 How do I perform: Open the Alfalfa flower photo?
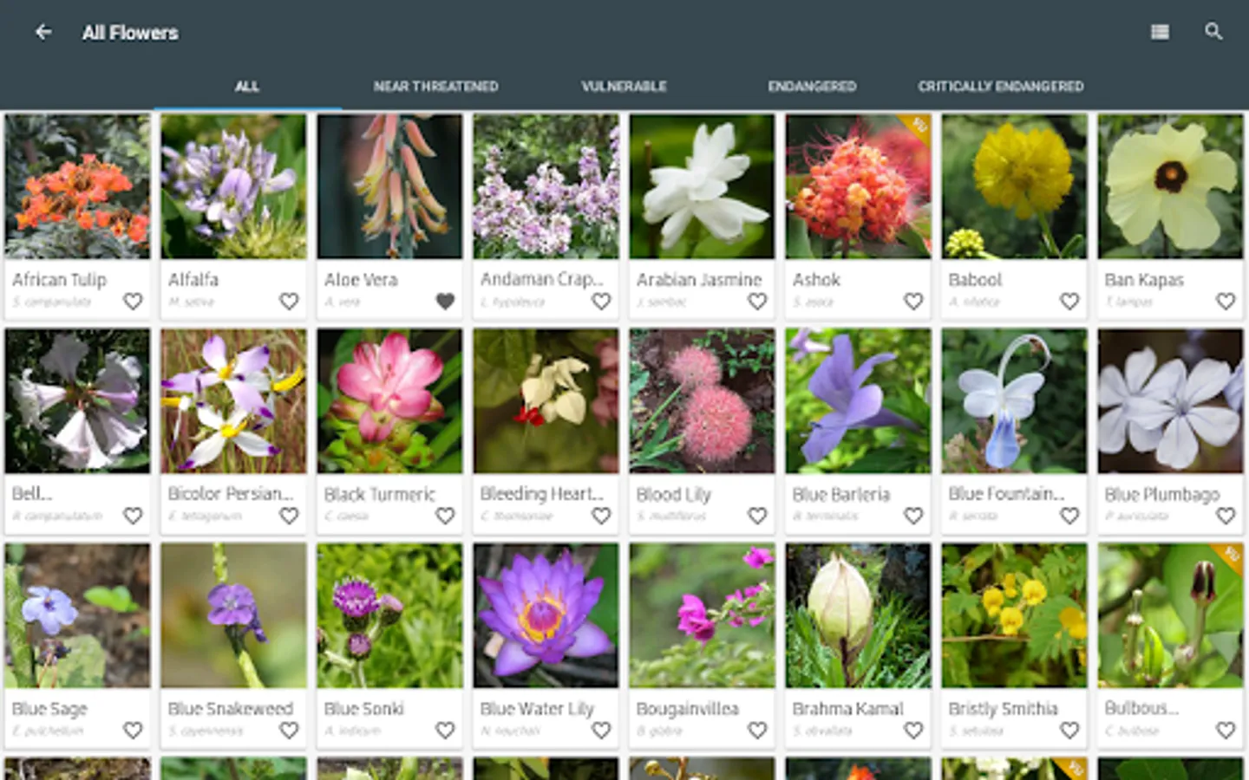[233, 186]
